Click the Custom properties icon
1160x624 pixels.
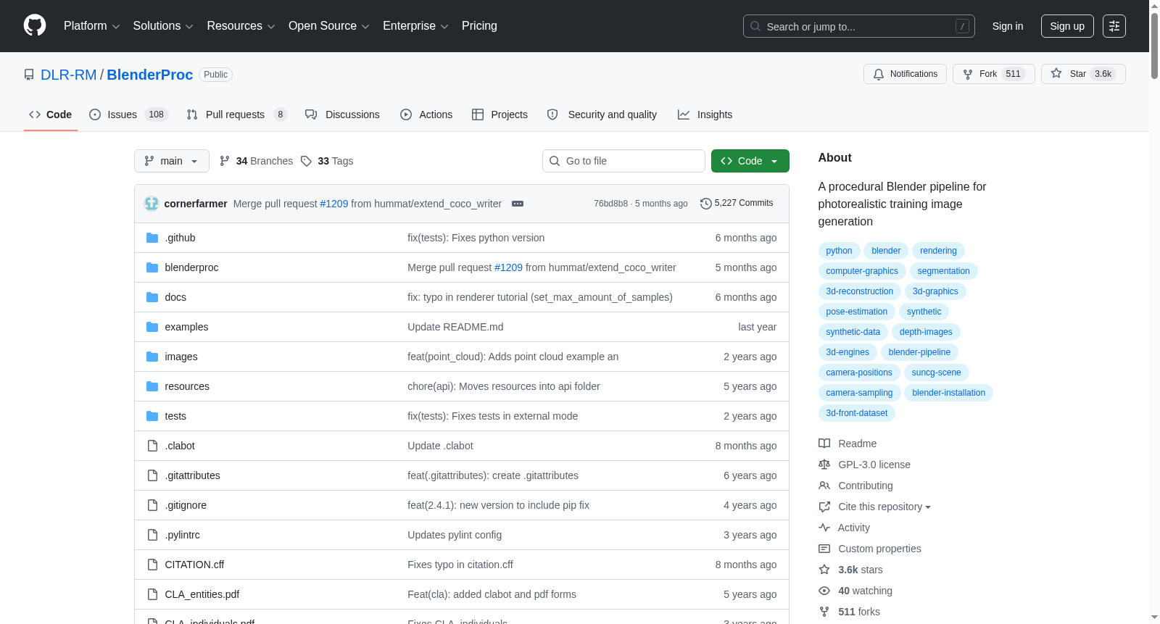click(x=824, y=549)
